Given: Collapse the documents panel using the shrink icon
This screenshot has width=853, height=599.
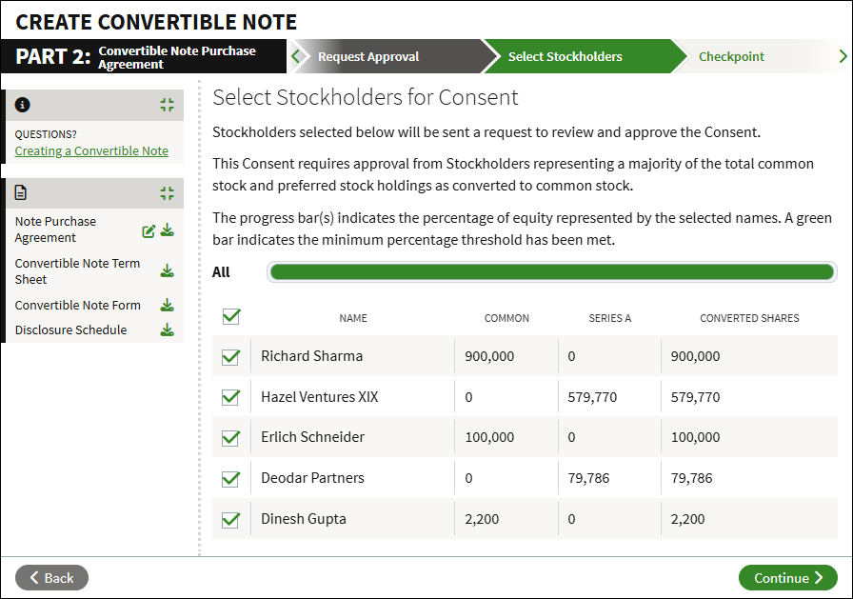Looking at the screenshot, I should pyautogui.click(x=167, y=193).
